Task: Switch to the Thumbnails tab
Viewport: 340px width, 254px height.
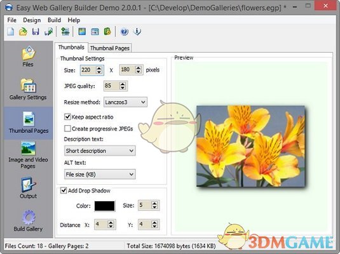Action: pyautogui.click(x=71, y=47)
